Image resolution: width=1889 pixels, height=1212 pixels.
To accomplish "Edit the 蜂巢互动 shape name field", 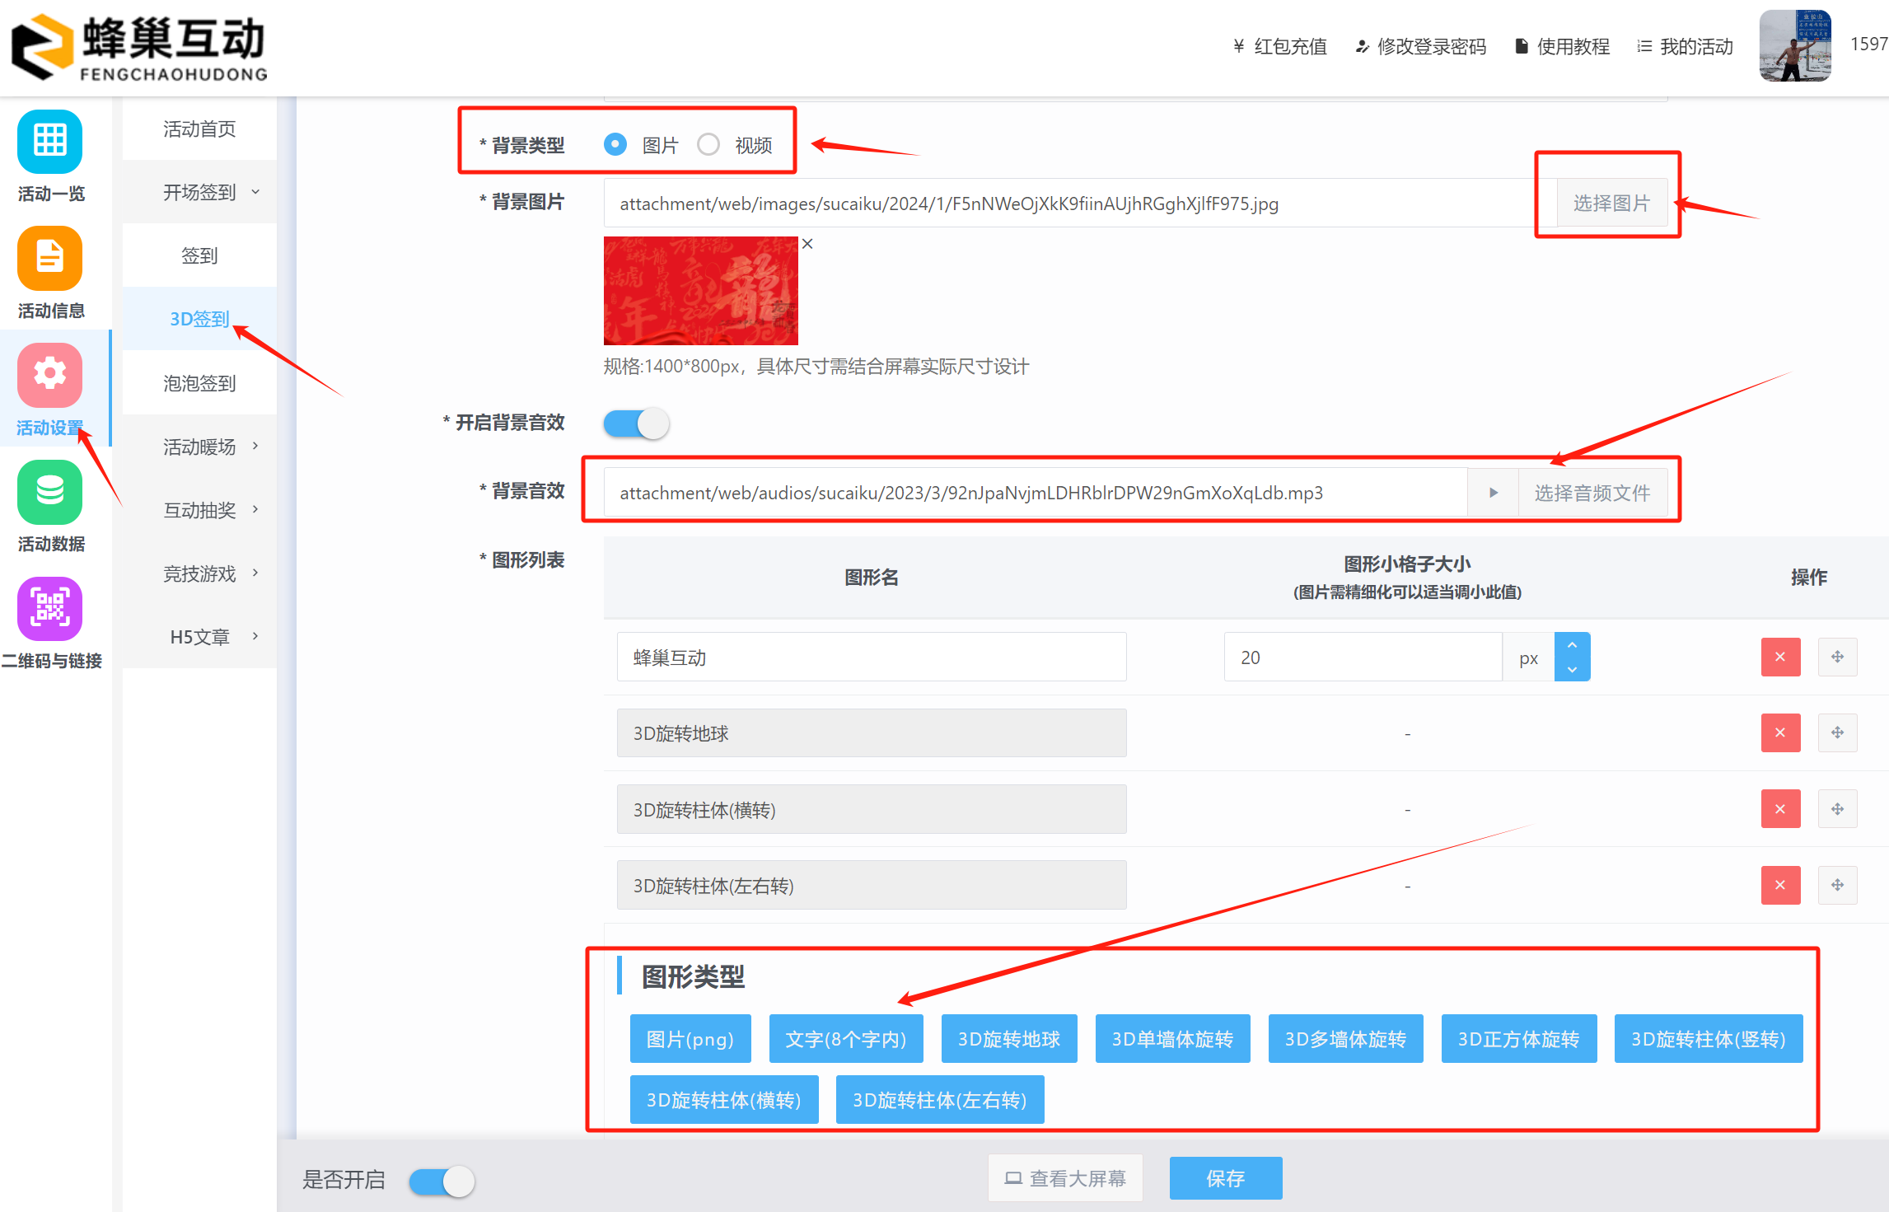I will 872,657.
